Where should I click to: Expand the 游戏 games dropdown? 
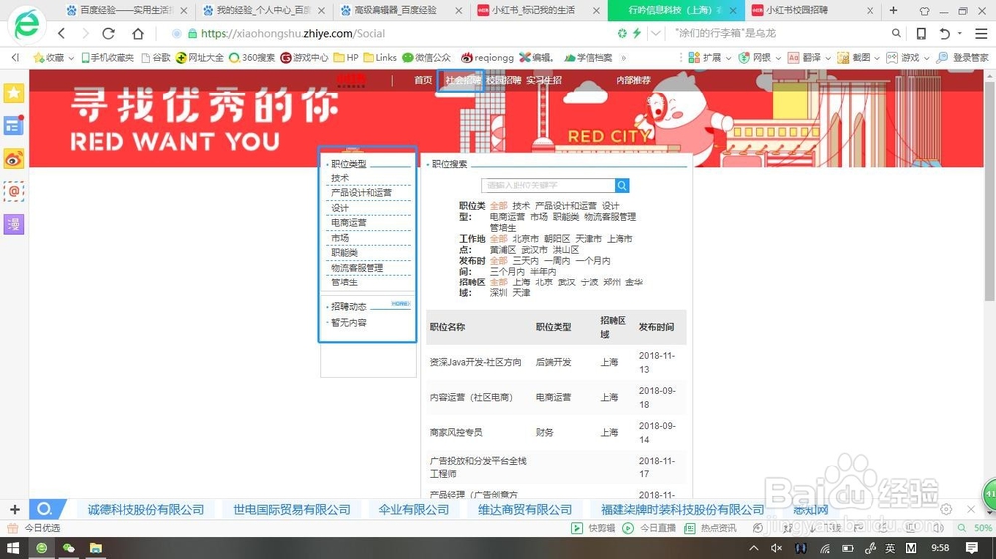point(926,58)
